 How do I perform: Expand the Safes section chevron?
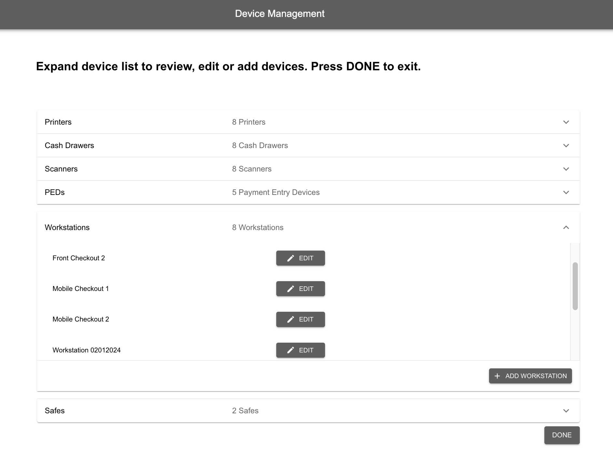[566, 411]
